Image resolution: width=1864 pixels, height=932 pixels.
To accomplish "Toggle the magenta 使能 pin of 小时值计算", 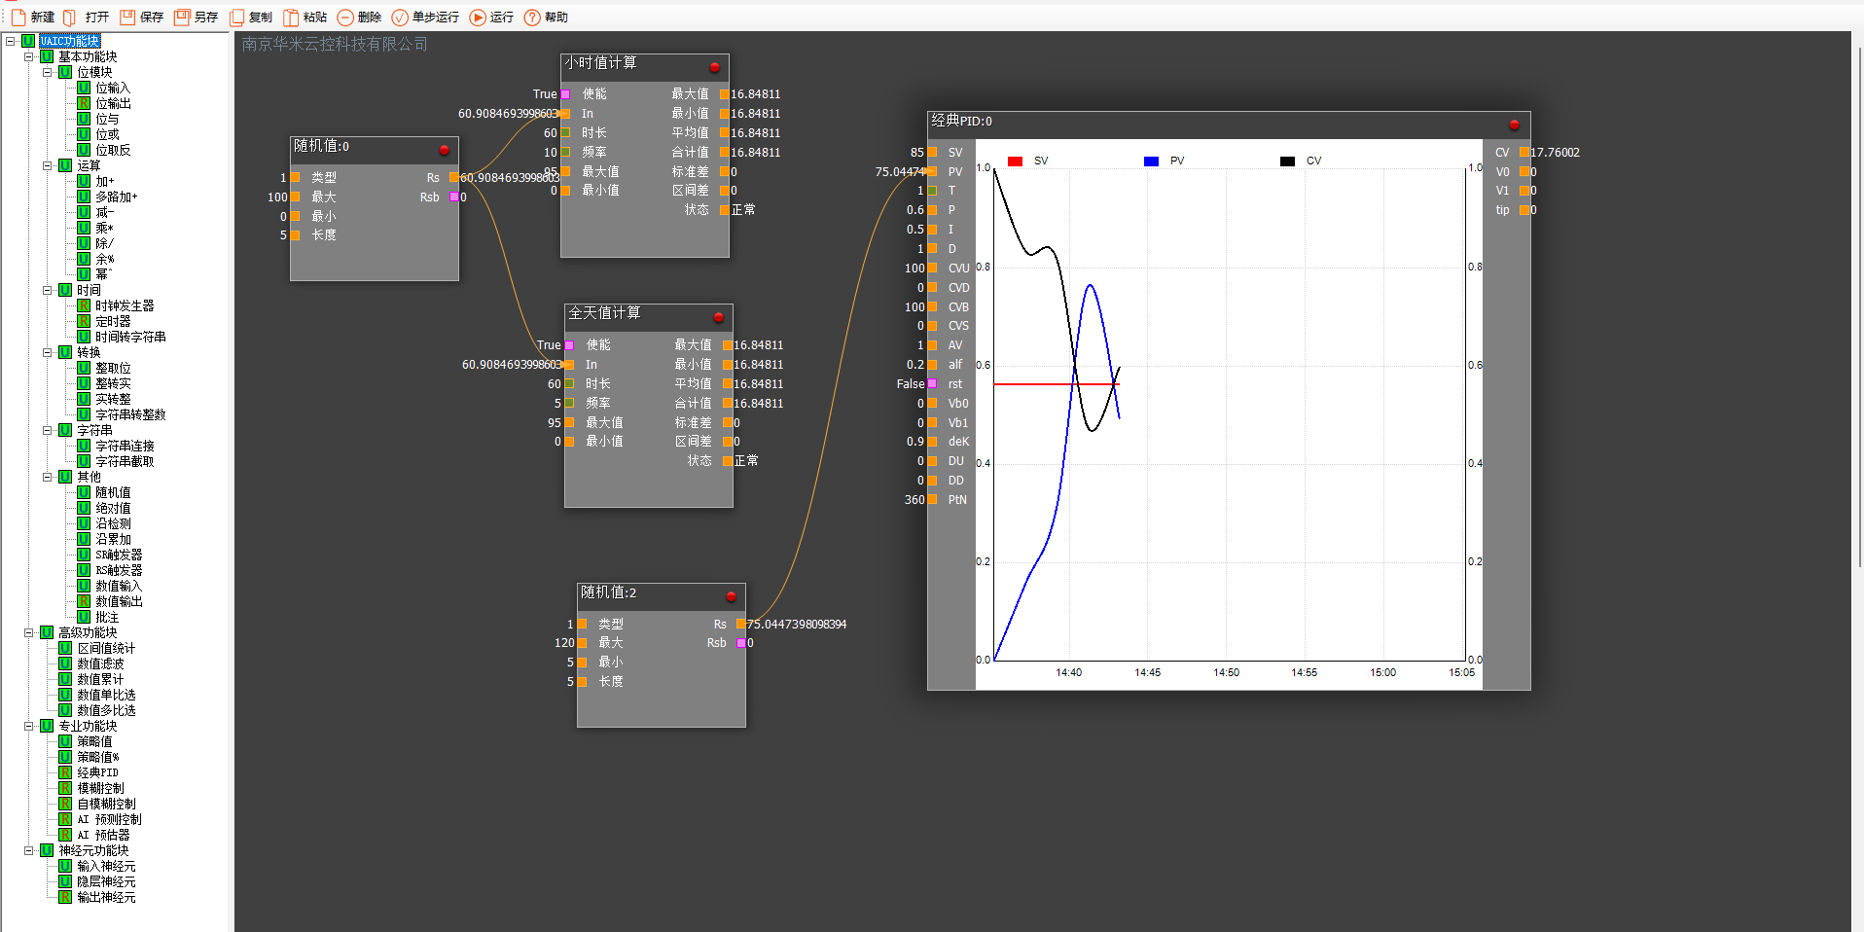I will 565,94.
